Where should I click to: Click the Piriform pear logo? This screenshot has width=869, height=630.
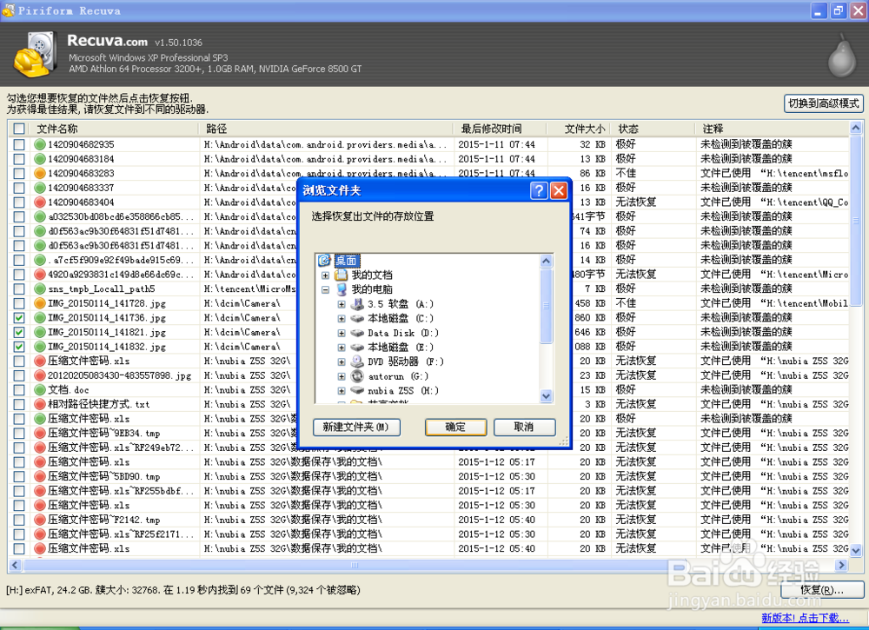[x=842, y=56]
